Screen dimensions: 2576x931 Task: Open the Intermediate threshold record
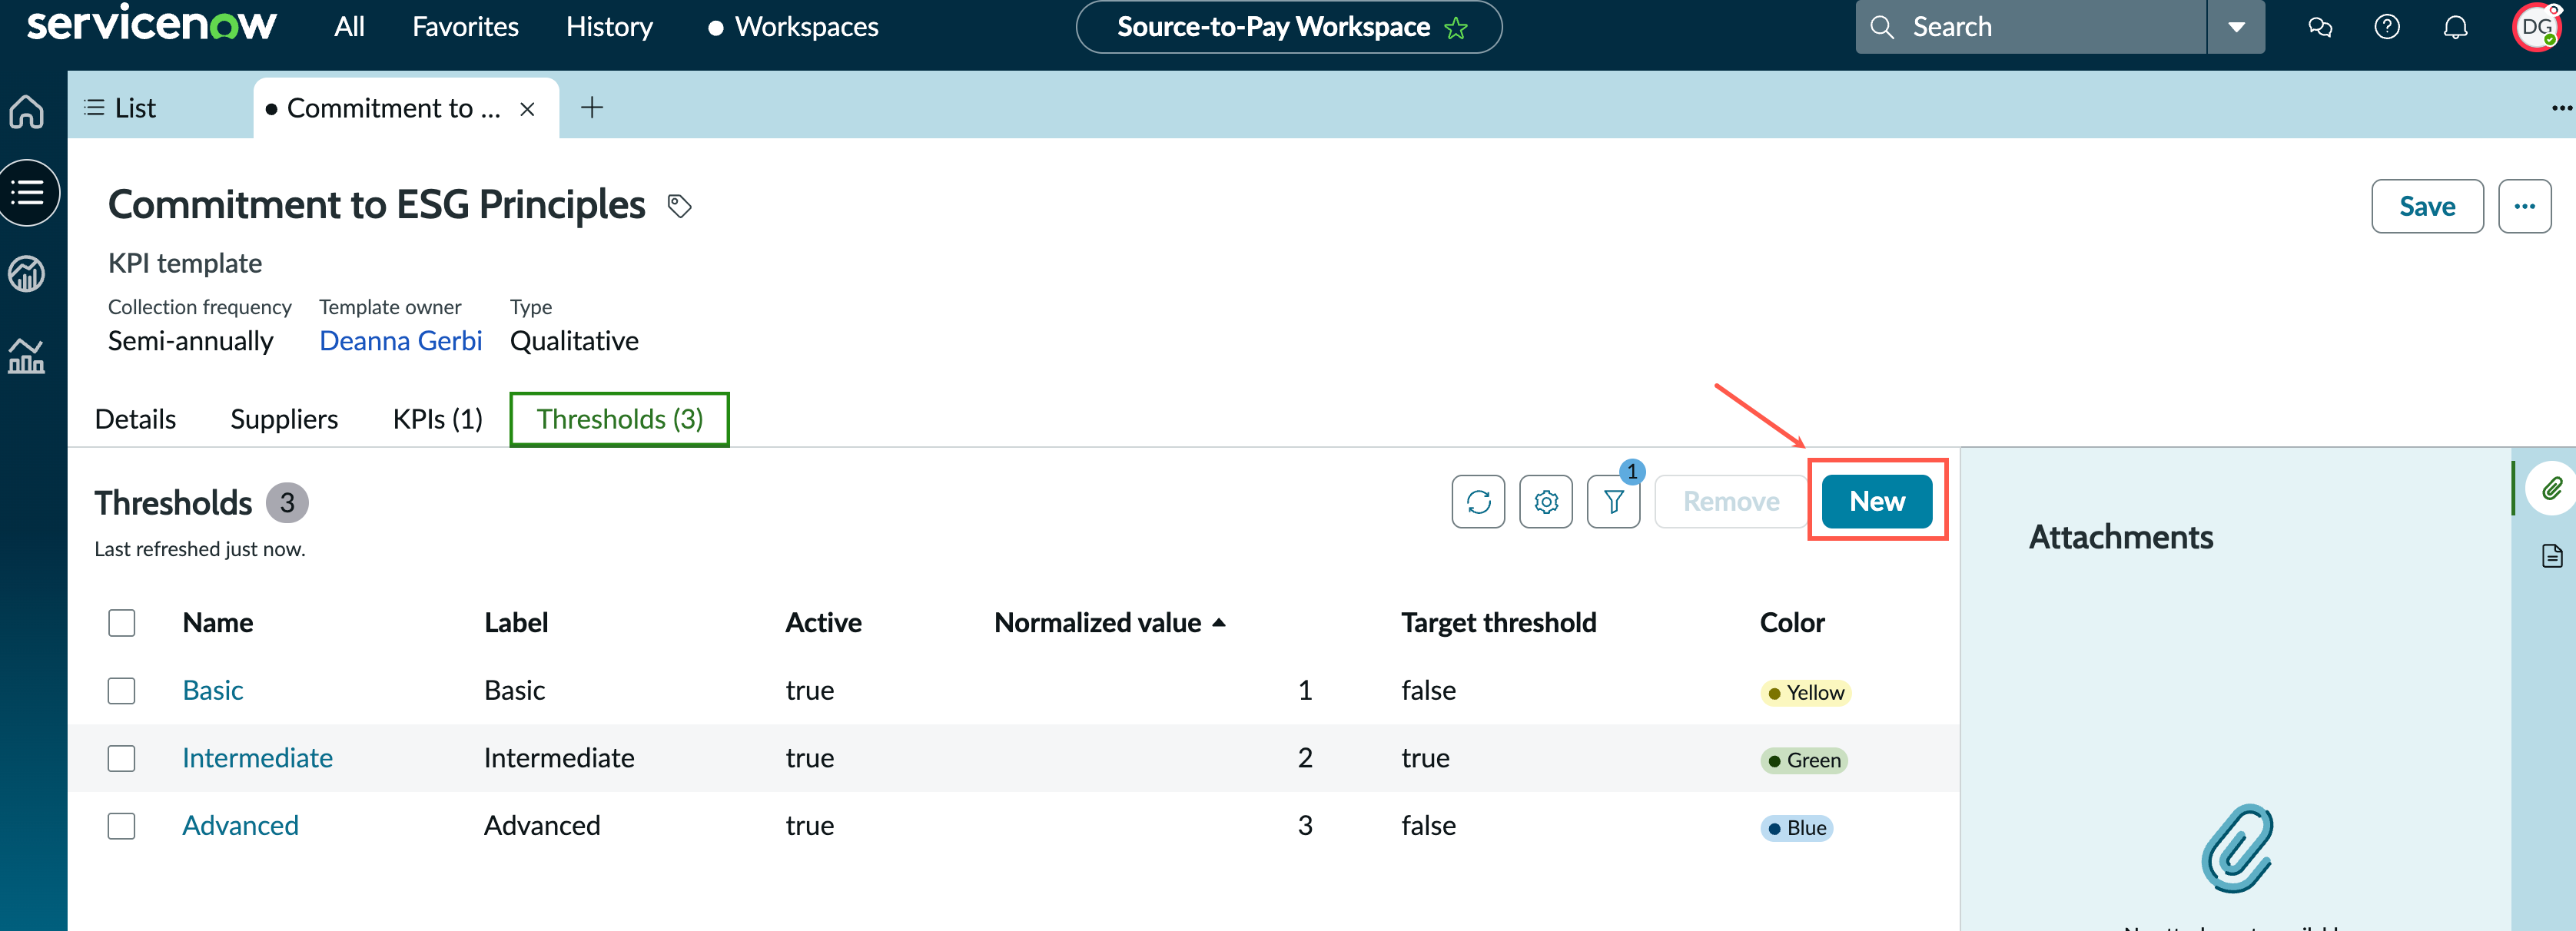257,759
